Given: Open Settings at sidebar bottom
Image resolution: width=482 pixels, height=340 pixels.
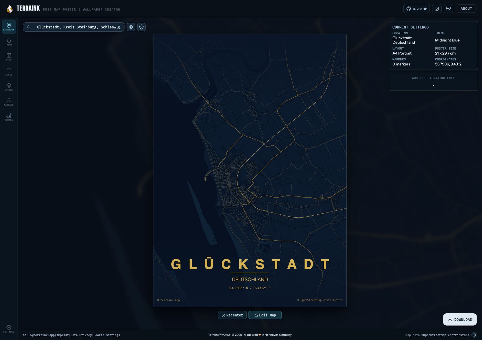Looking at the screenshot, I should point(9,329).
